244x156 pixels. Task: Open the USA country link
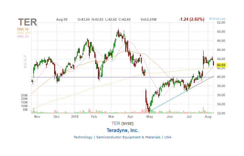(168, 137)
